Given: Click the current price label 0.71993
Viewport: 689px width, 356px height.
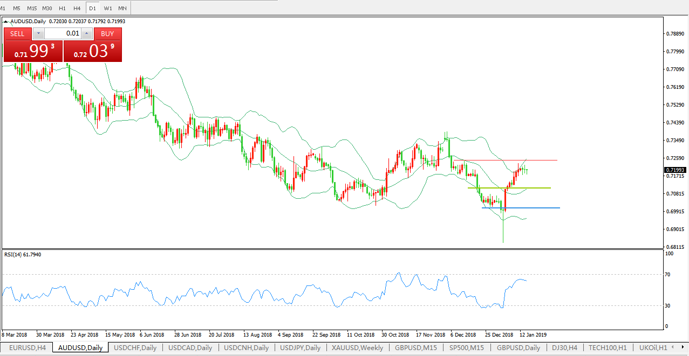Looking at the screenshot, I should pos(674,170).
